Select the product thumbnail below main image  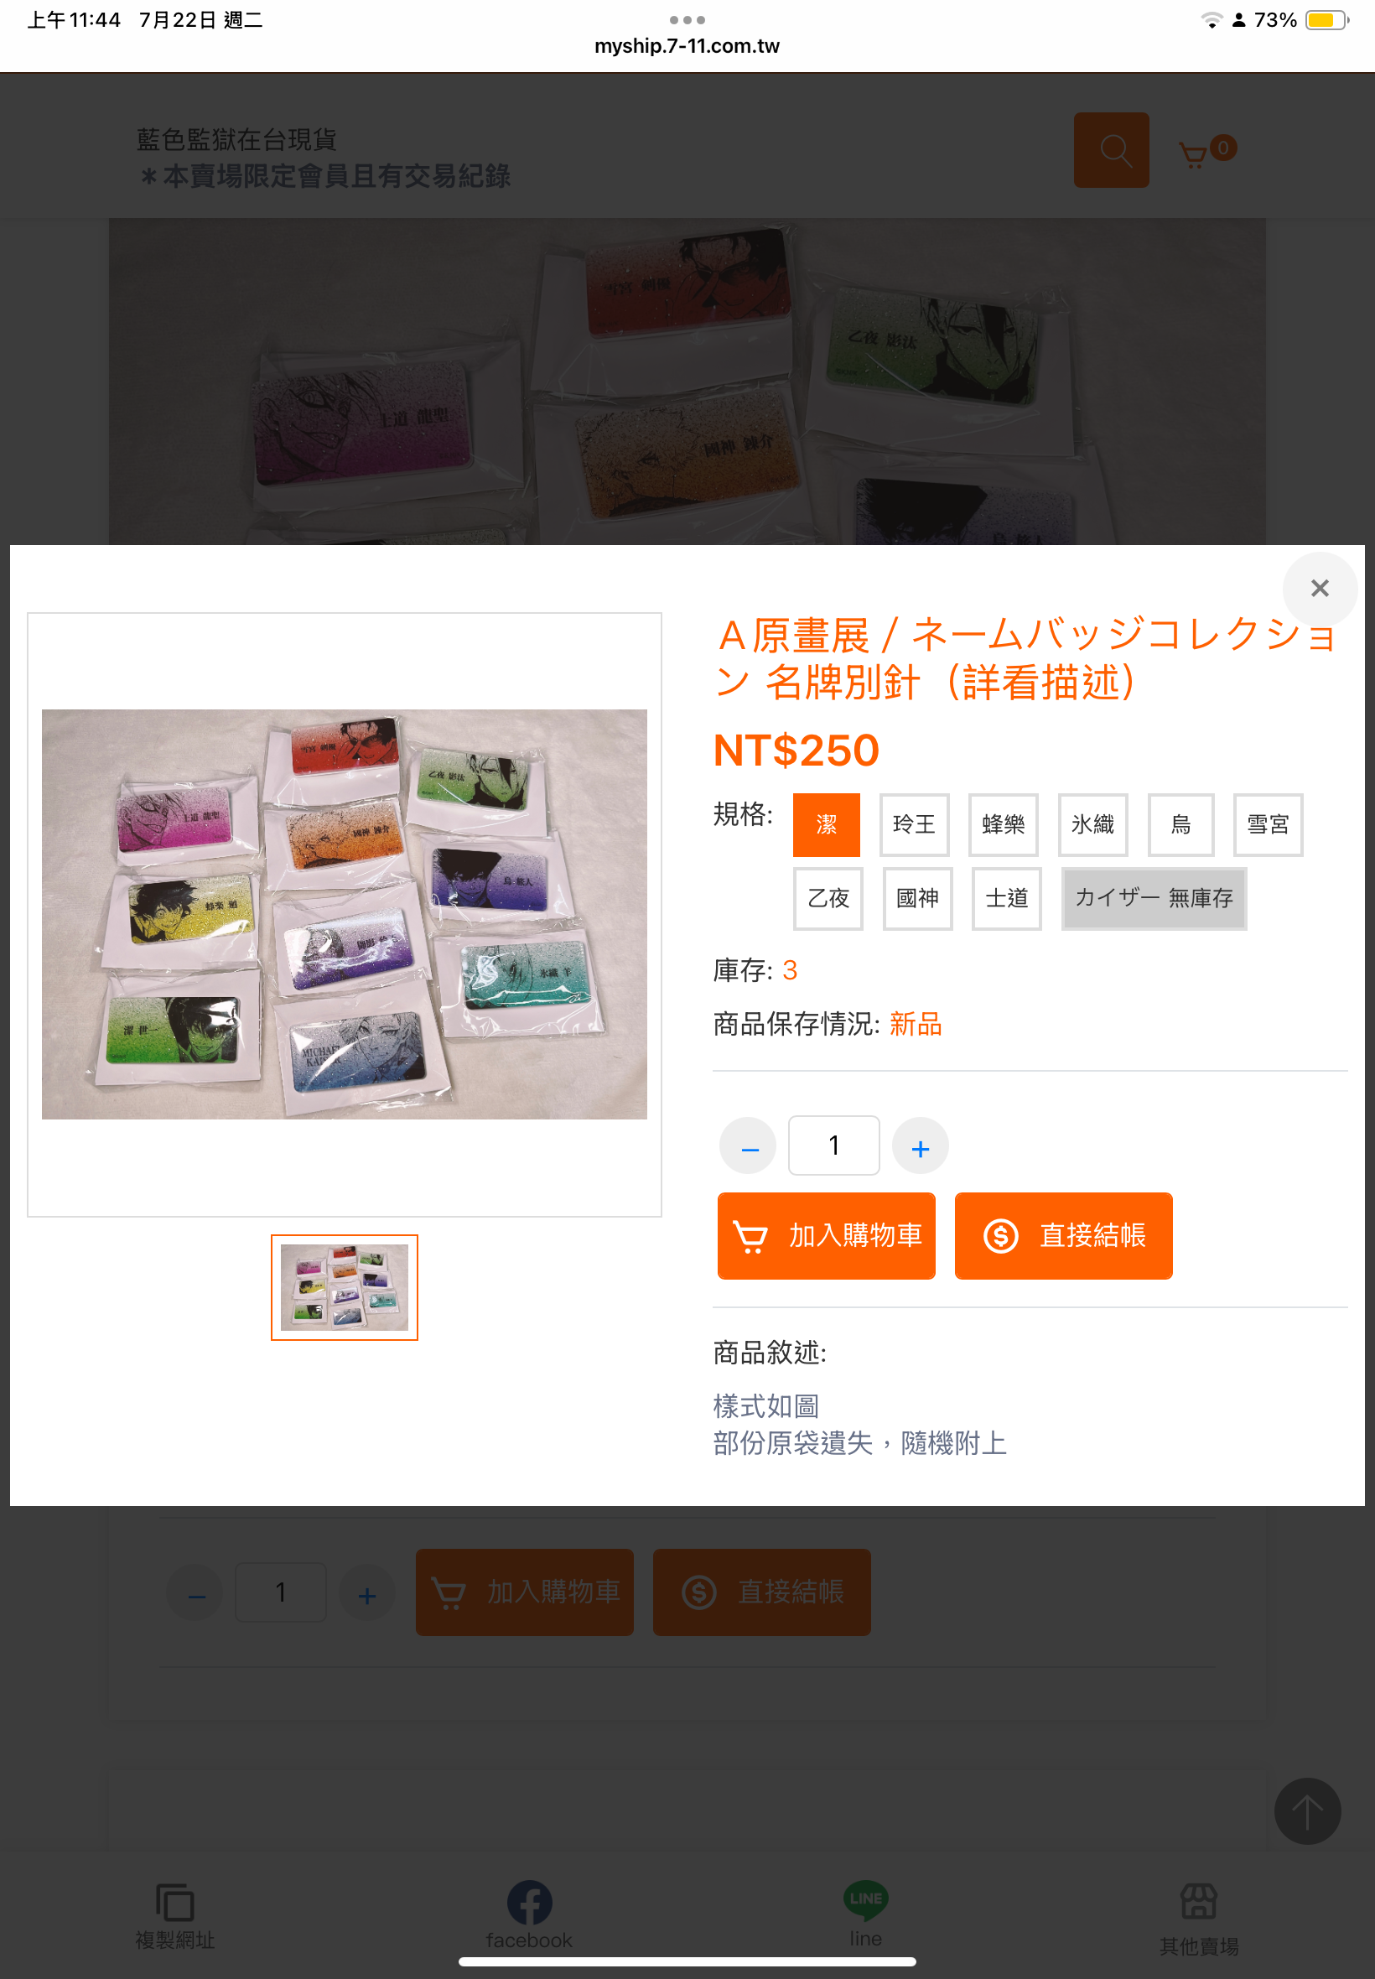click(344, 1287)
